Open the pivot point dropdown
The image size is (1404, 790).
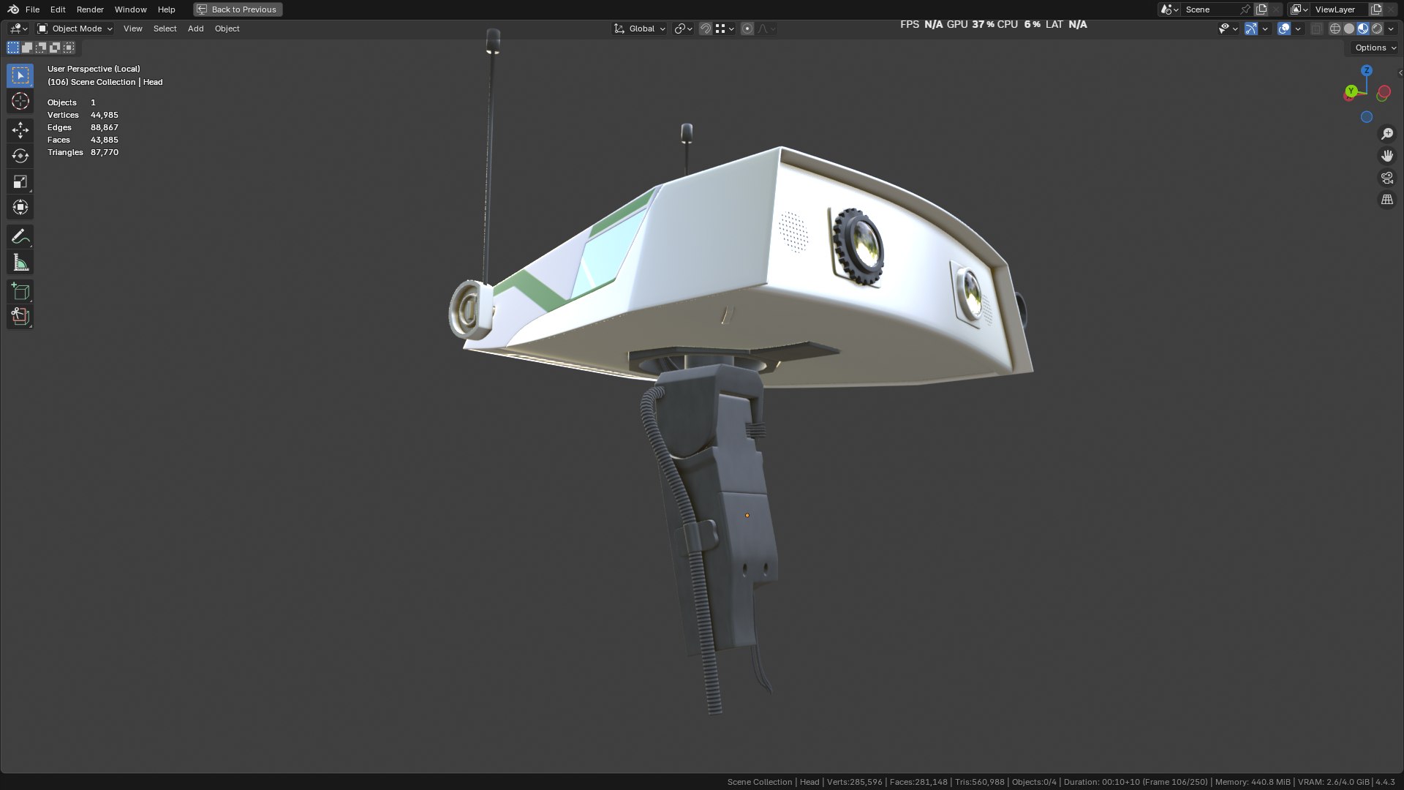click(683, 29)
